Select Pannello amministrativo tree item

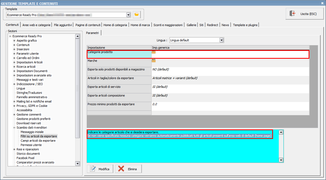point(32,97)
